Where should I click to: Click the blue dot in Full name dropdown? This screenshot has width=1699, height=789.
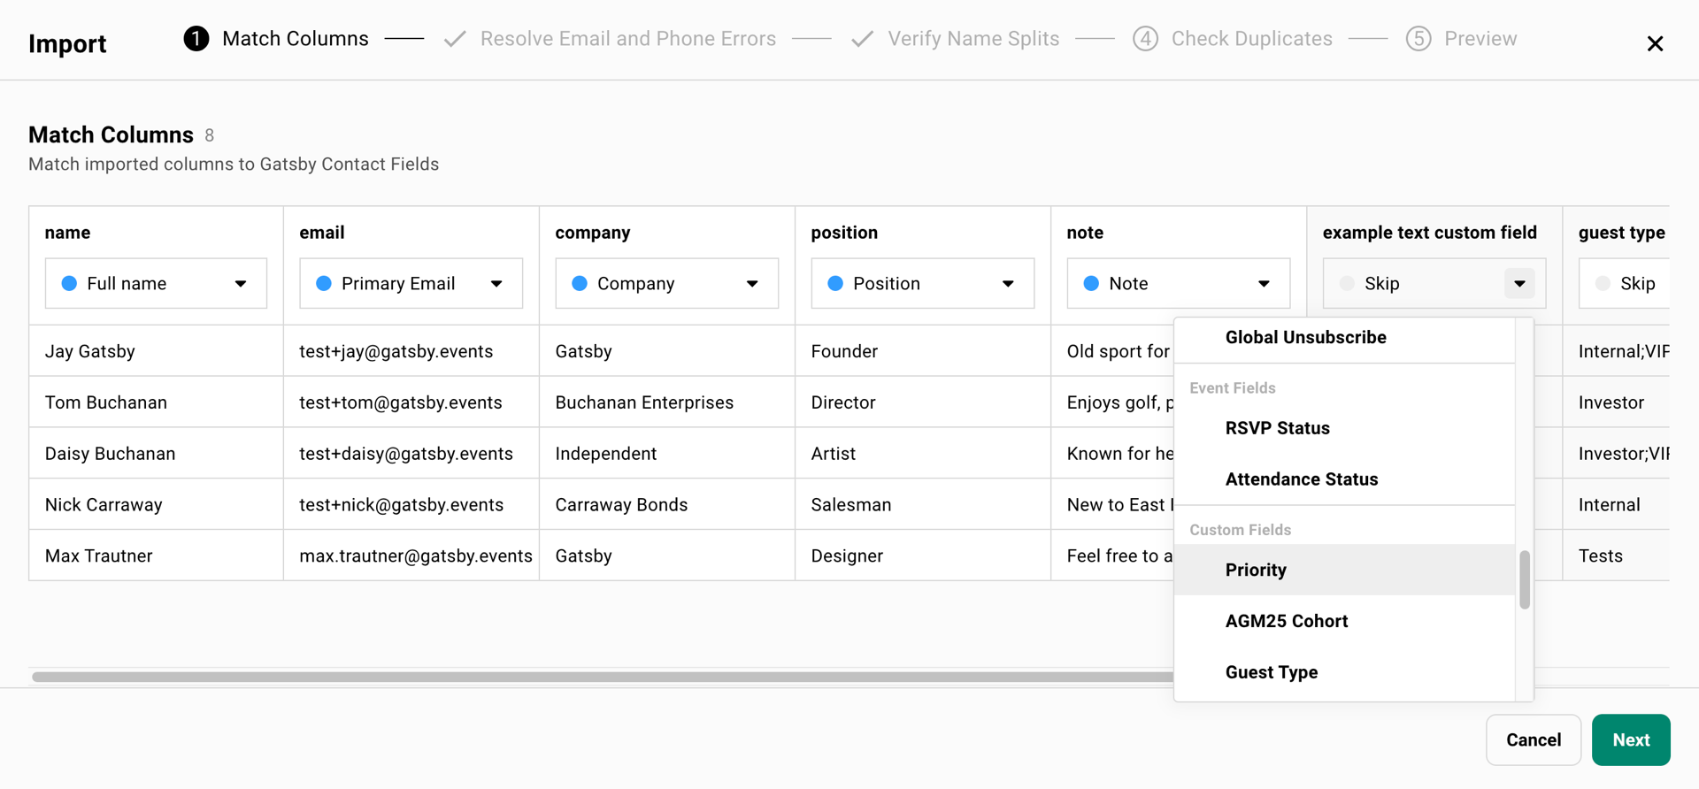click(69, 284)
